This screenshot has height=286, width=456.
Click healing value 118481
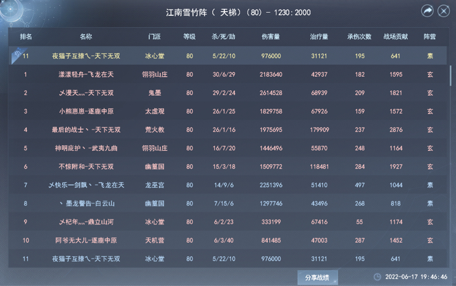[x=319, y=167]
